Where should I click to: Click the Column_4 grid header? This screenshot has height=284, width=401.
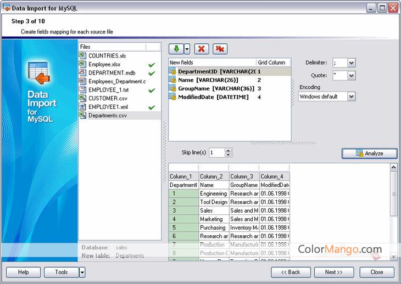(275, 177)
